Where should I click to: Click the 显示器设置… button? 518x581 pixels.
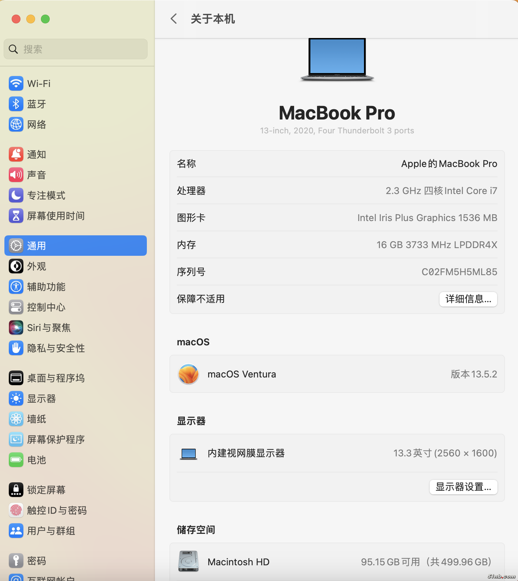[x=463, y=487]
